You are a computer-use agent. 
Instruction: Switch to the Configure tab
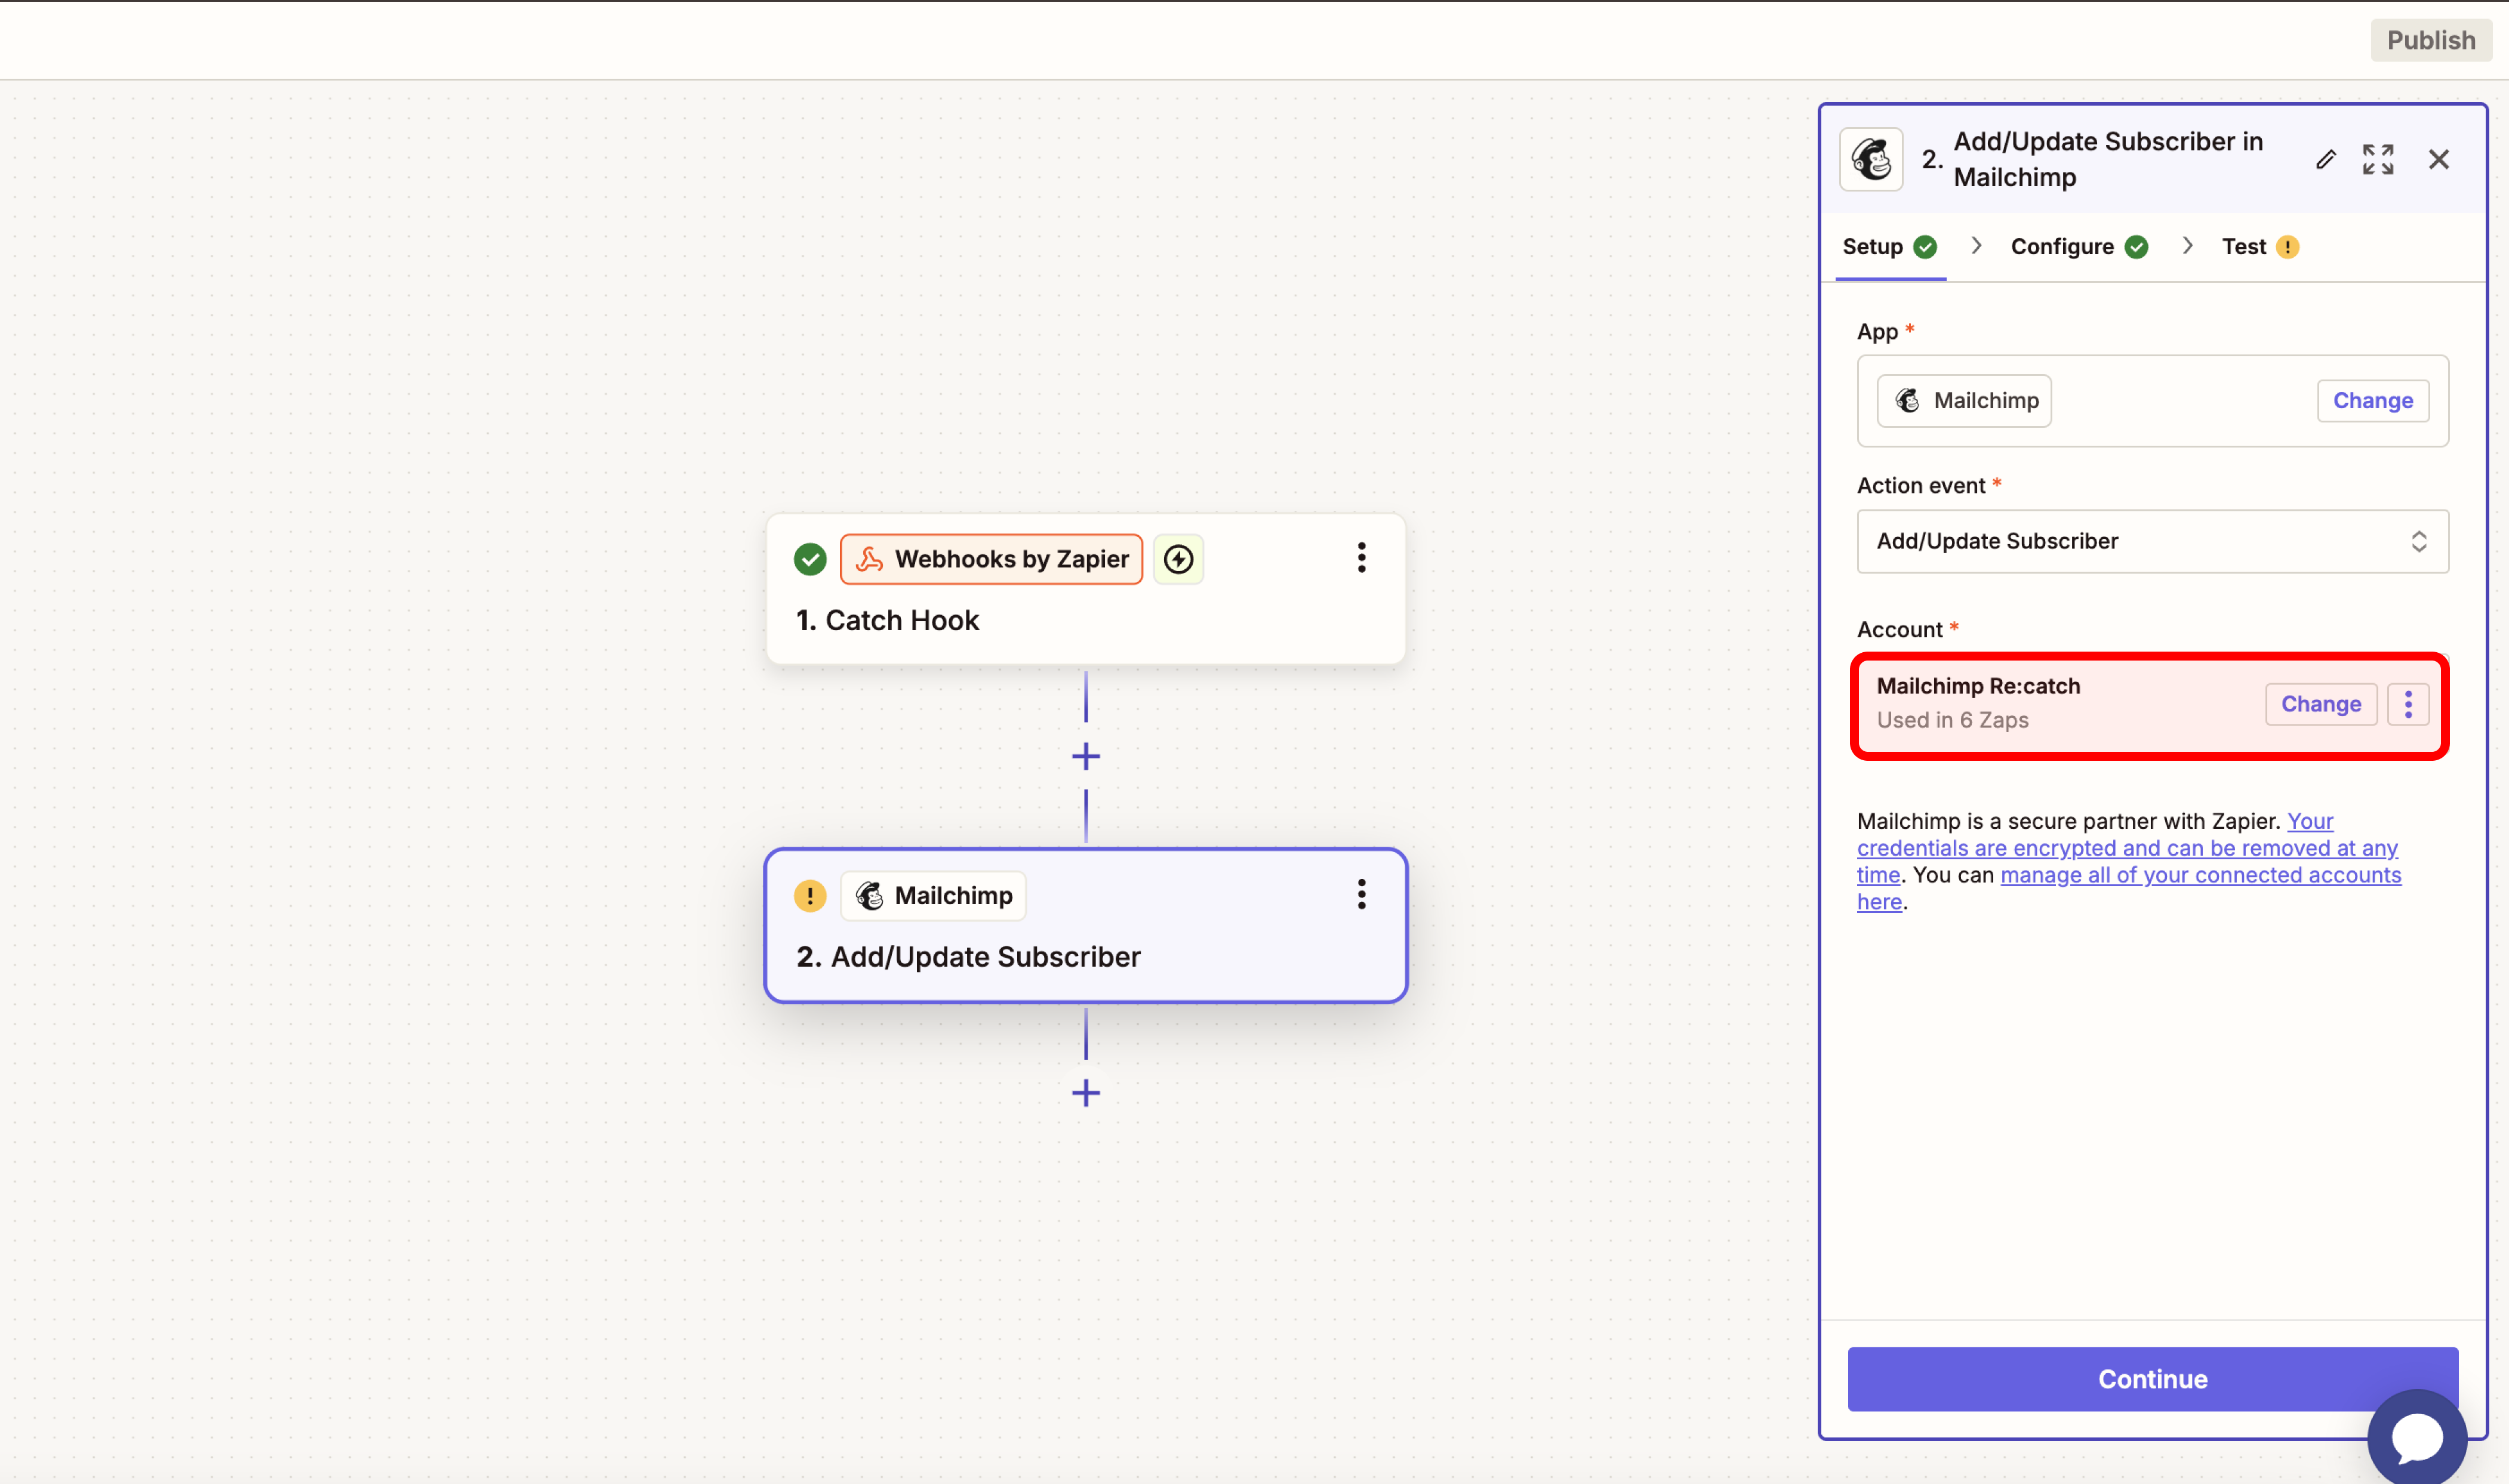(x=2079, y=247)
